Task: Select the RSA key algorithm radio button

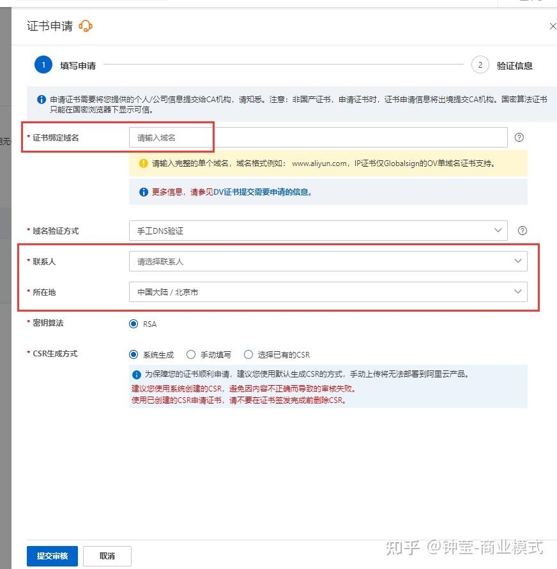Action: point(134,324)
